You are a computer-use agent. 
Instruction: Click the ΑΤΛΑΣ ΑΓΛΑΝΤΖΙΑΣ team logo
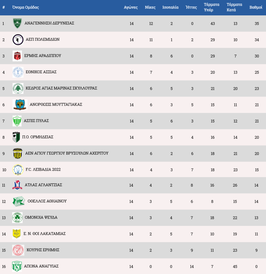tap(17, 185)
